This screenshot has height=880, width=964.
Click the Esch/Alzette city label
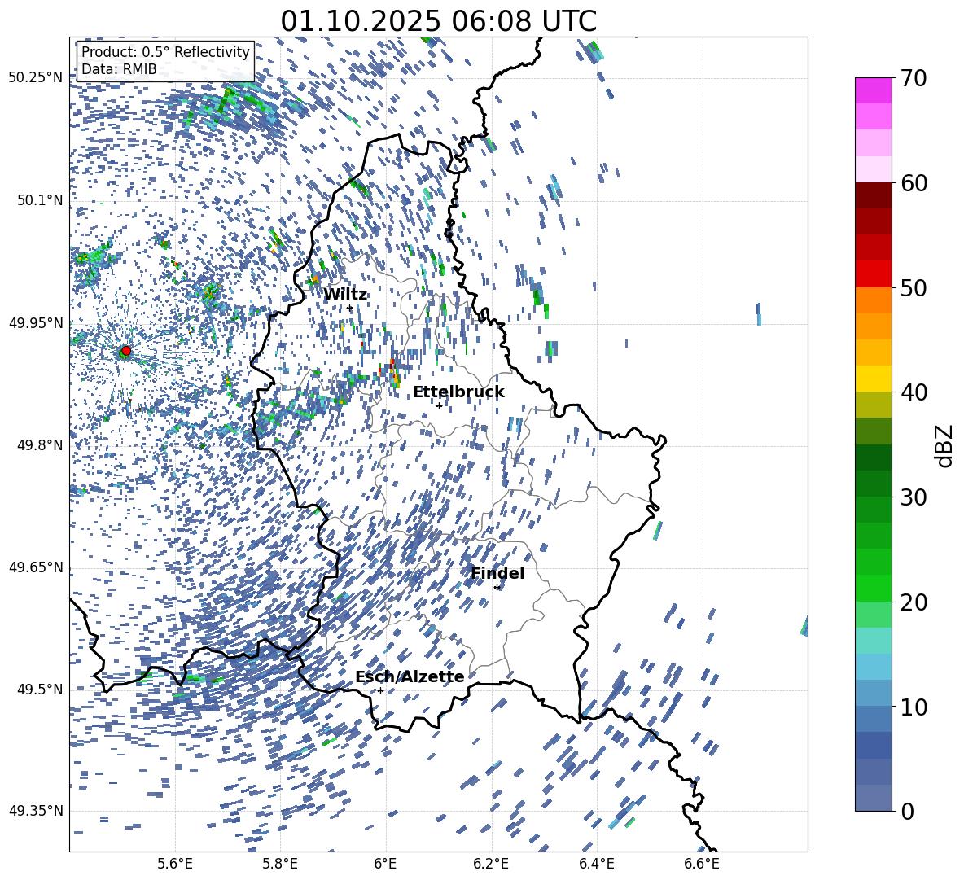pyautogui.click(x=410, y=676)
